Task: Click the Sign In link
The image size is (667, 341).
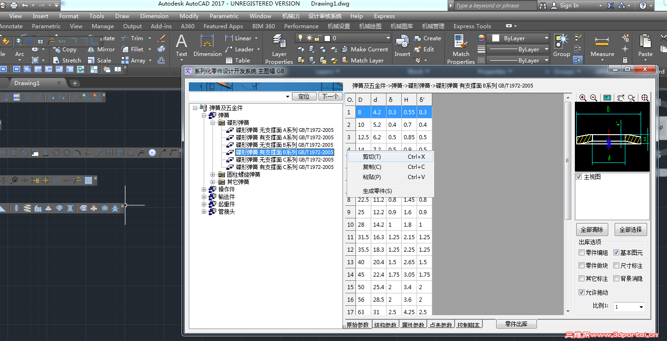Action: pyautogui.click(x=569, y=6)
